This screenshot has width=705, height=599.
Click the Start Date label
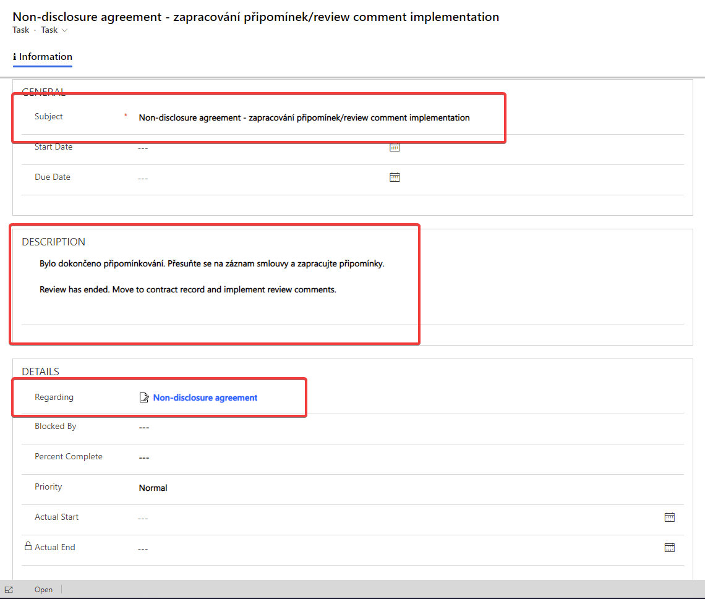54,147
